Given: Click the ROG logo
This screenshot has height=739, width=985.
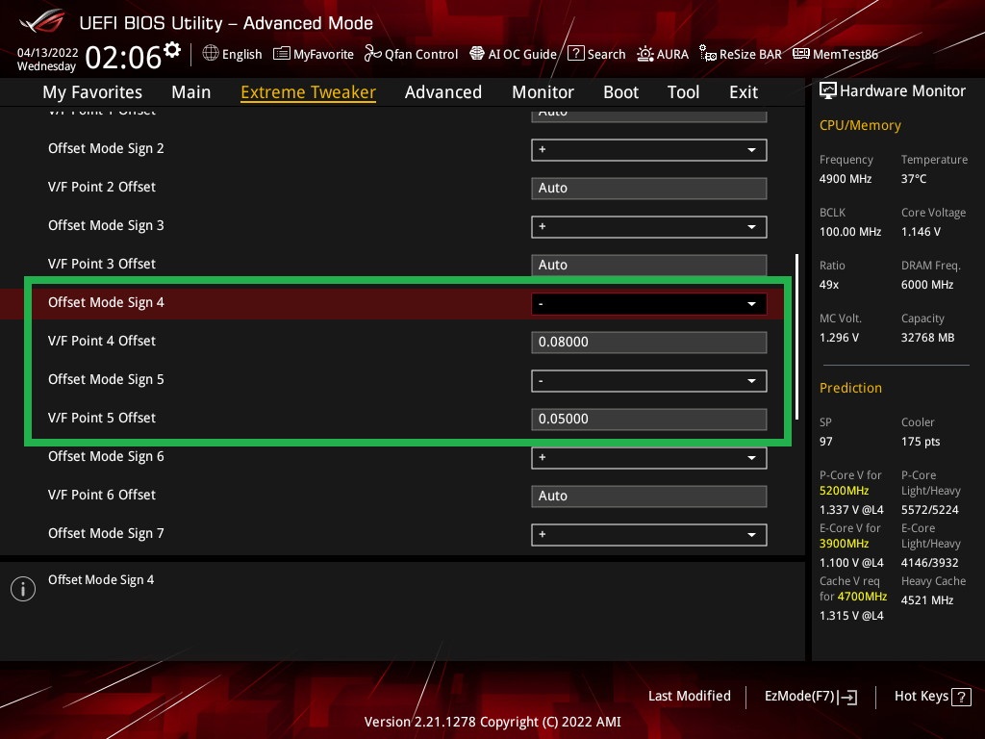Looking at the screenshot, I should (42, 21).
